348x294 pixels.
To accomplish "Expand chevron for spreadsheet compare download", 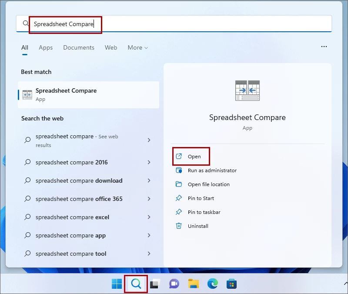I will coord(149,180).
